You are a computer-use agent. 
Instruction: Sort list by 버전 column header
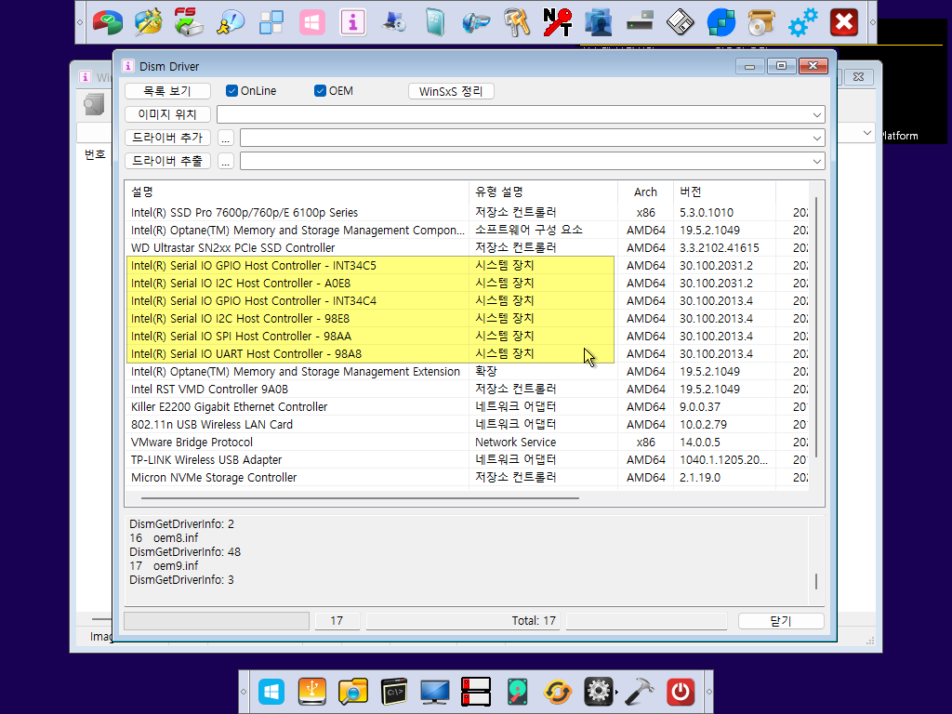click(724, 192)
